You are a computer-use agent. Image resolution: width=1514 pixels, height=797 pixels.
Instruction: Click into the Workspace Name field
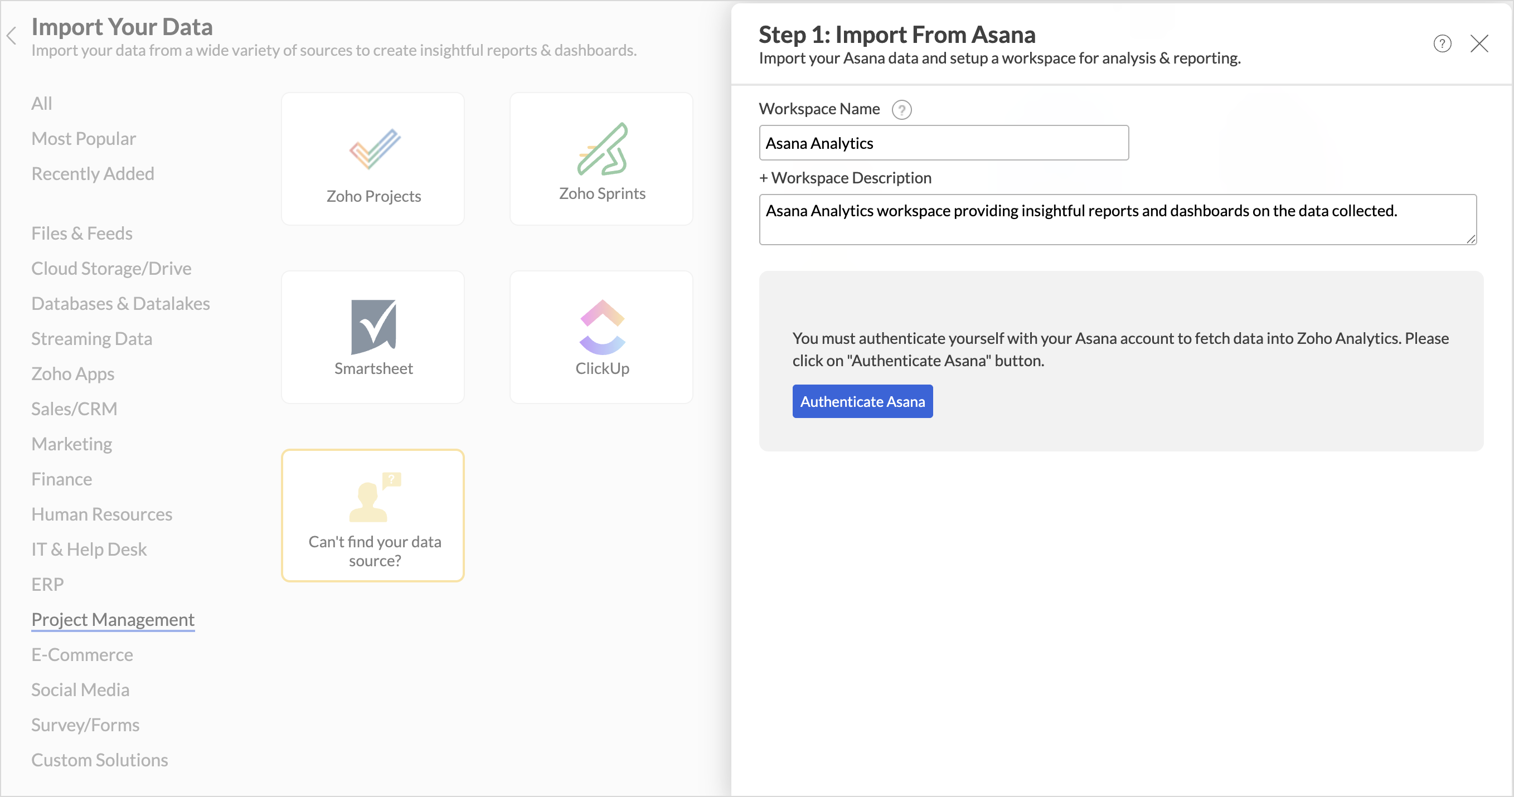click(943, 143)
